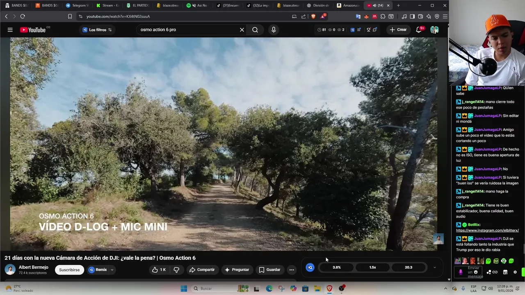Viewport: 525px width, 295px height.
Task: Share the video with Compartir
Action: tap(202, 270)
